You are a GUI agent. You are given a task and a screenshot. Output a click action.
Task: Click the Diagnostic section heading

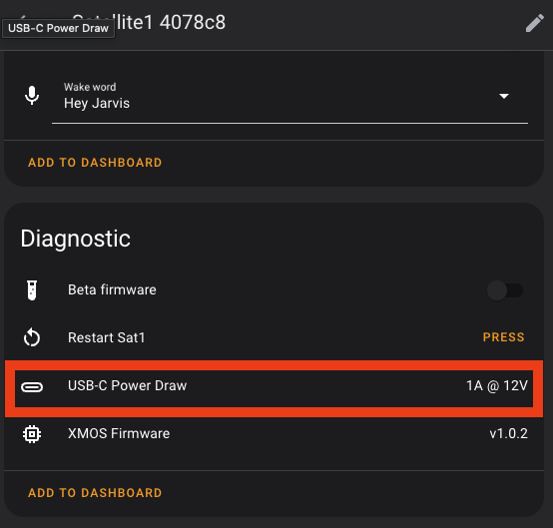coord(76,240)
